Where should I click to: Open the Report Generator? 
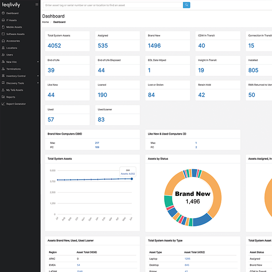16,104
